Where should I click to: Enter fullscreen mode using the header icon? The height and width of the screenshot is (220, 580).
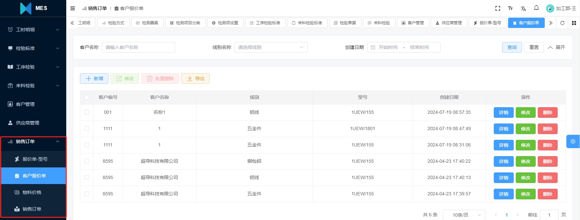point(498,8)
